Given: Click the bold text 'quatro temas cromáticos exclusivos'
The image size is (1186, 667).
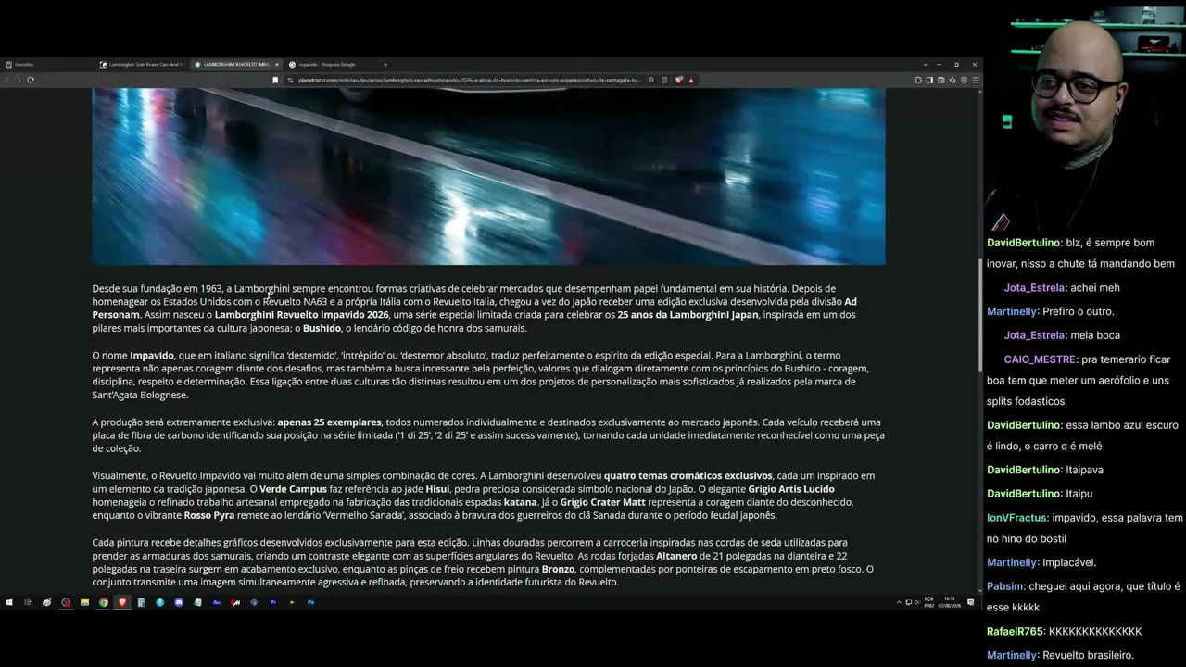Looking at the screenshot, I should click(688, 476).
